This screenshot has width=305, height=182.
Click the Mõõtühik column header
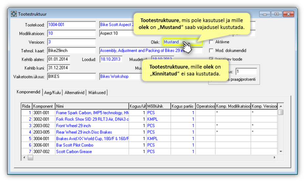pyautogui.click(x=158, y=106)
